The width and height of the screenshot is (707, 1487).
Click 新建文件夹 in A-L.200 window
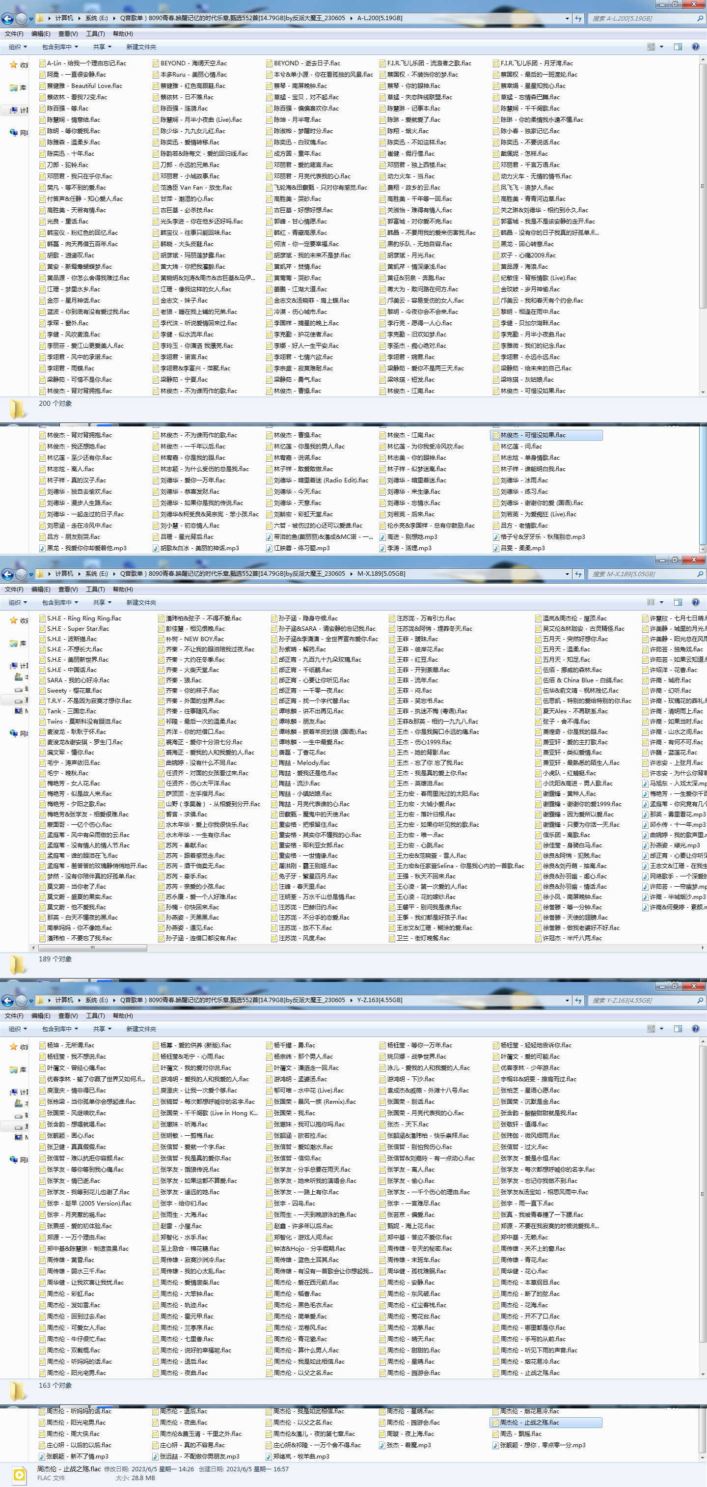click(x=141, y=47)
